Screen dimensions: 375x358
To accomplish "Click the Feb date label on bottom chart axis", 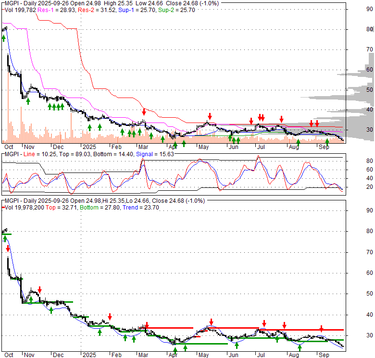I will pyautogui.click(x=116, y=355).
